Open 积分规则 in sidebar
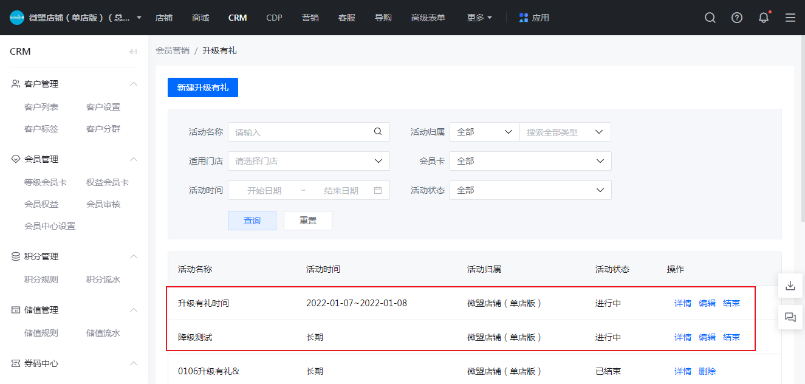The width and height of the screenshot is (805, 384). click(41, 279)
